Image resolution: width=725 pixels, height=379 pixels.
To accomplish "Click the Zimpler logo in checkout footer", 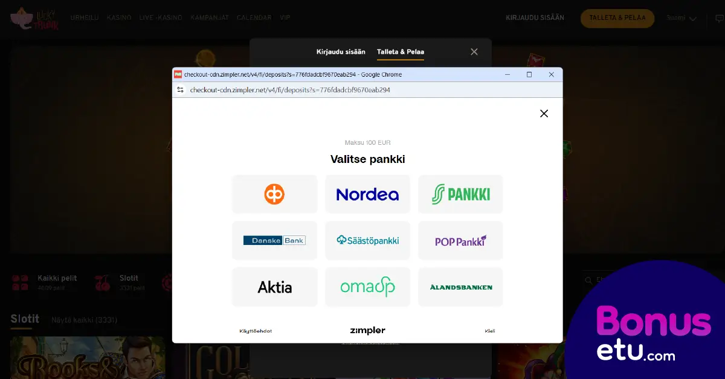I will 367,330.
